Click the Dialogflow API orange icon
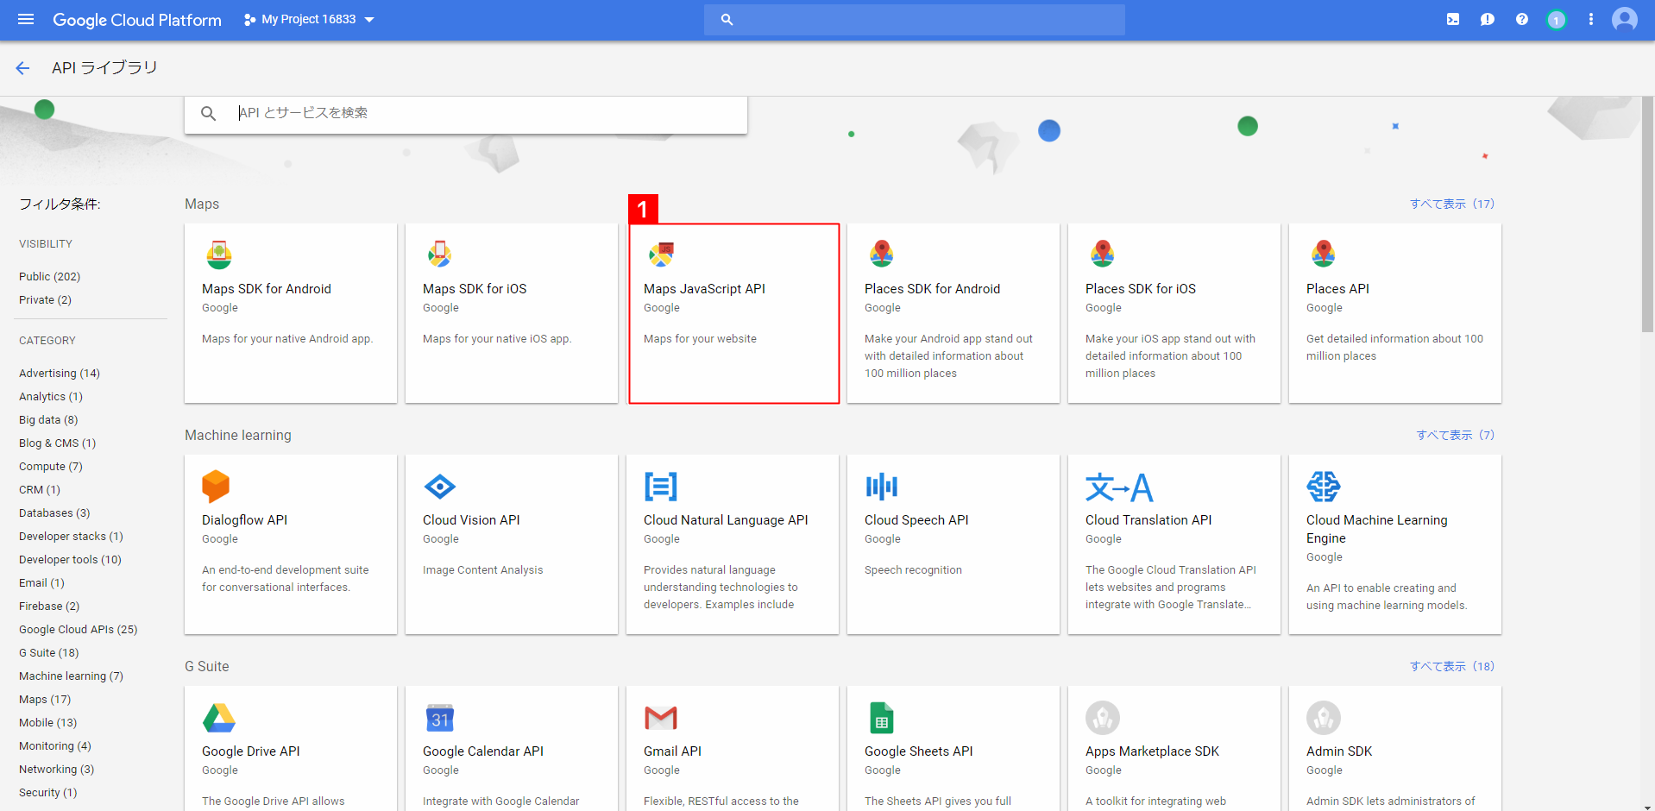 click(x=216, y=487)
